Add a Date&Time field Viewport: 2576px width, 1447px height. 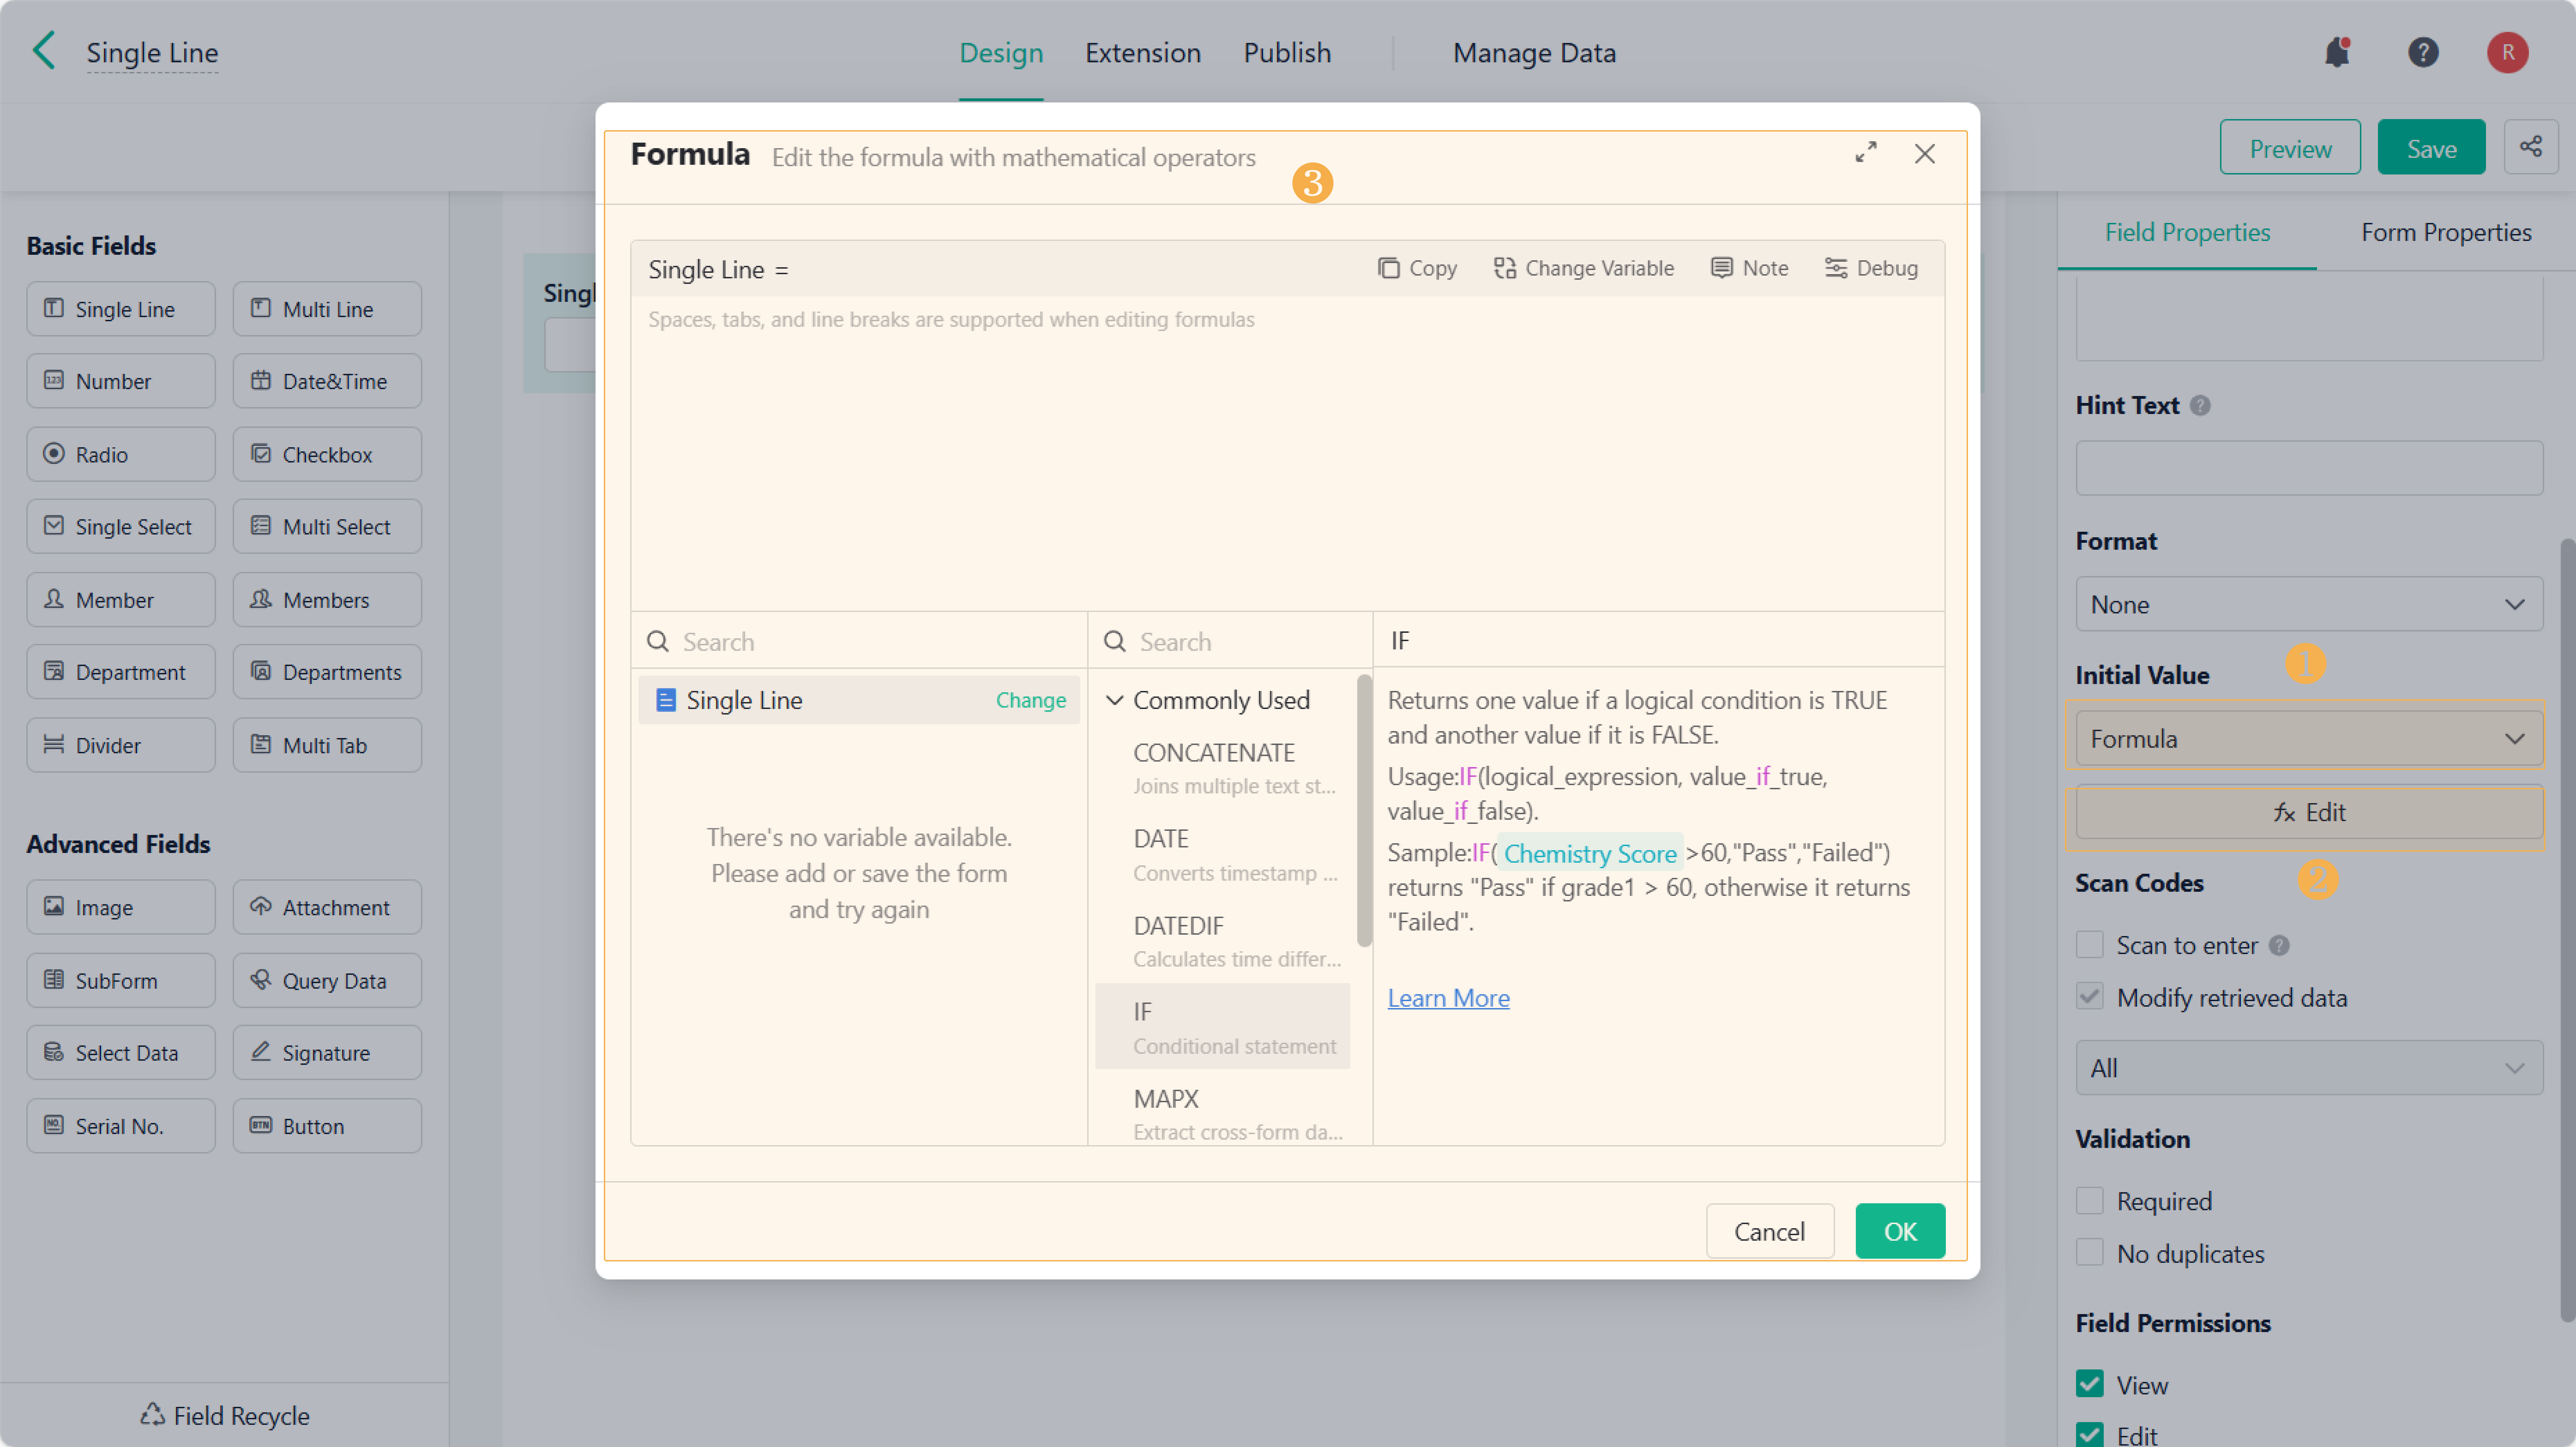[x=327, y=381]
